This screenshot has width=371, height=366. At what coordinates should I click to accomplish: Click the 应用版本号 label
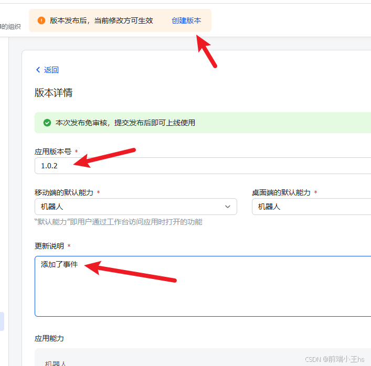click(x=53, y=152)
